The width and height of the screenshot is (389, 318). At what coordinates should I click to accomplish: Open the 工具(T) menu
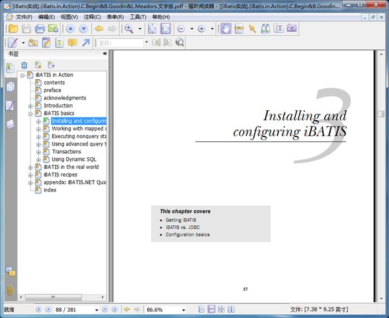(x=138, y=17)
